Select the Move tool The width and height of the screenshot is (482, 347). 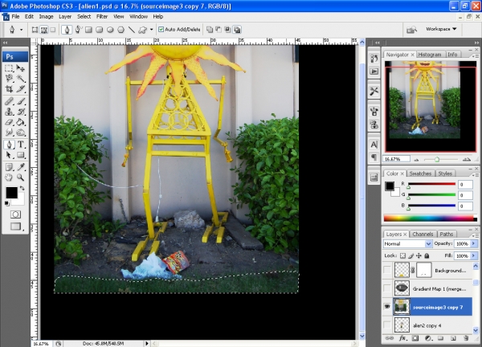coord(21,68)
